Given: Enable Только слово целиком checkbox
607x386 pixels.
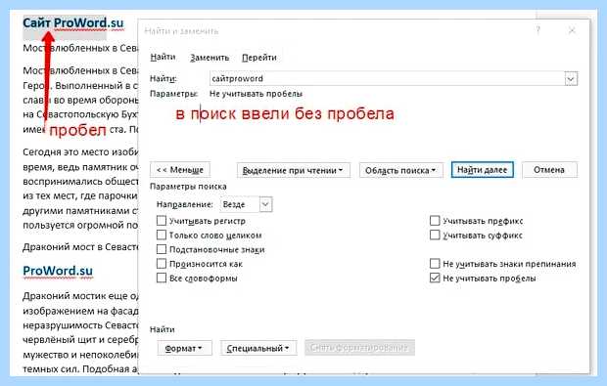Looking at the screenshot, I should [x=162, y=235].
